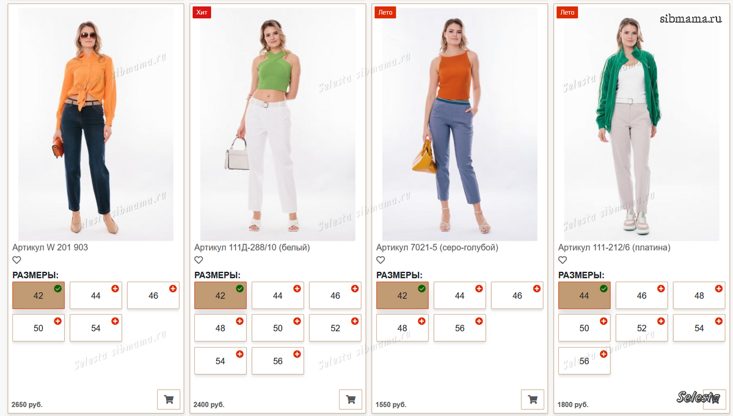Choose size 48 for article 7021-5

[x=402, y=328]
